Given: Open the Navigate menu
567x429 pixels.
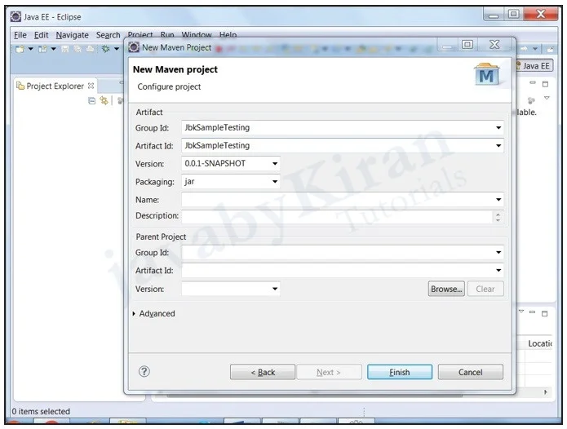Looking at the screenshot, I should click(x=73, y=35).
